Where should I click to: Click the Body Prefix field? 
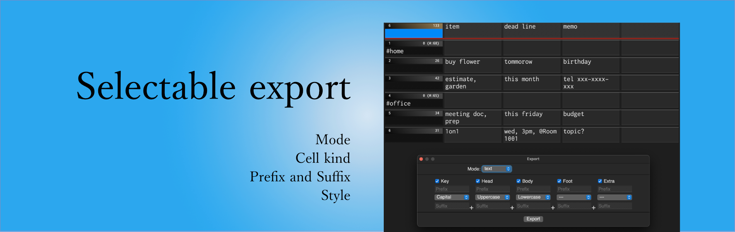tap(533, 189)
